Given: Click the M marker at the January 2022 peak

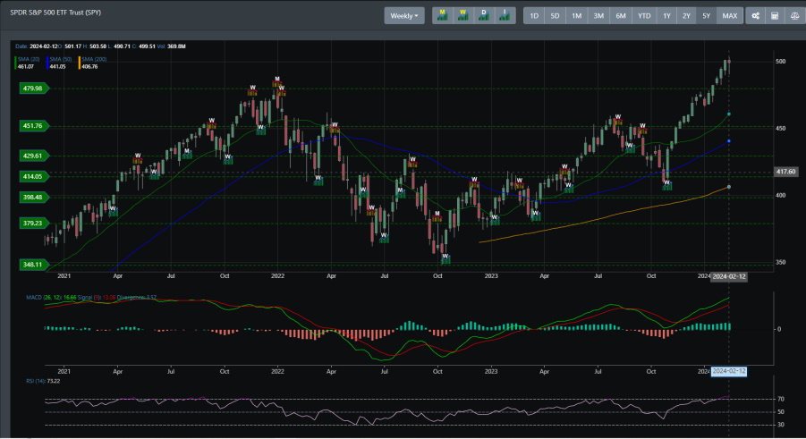Looking at the screenshot, I should tap(277, 80).
